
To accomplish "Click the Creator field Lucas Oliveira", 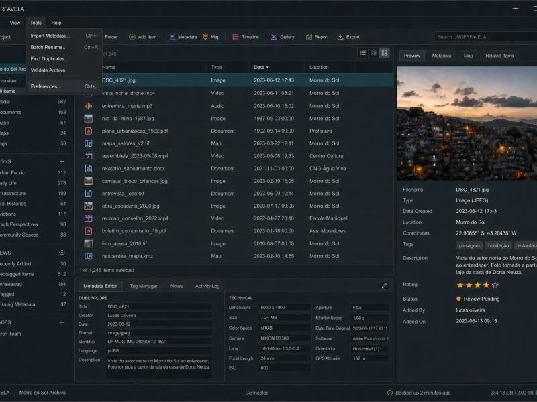I will pos(158,315).
